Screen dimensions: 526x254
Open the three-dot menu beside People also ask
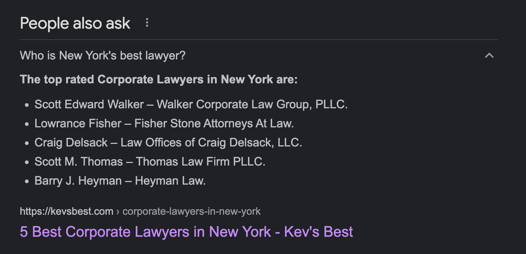(x=147, y=23)
